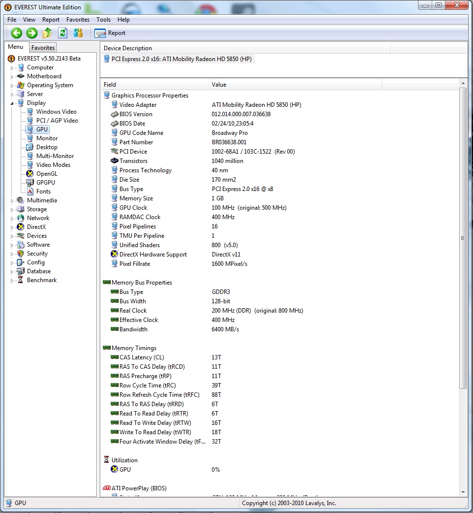
Task: Select the PCI Express 2.0 x16 device entry
Action: coord(181,59)
